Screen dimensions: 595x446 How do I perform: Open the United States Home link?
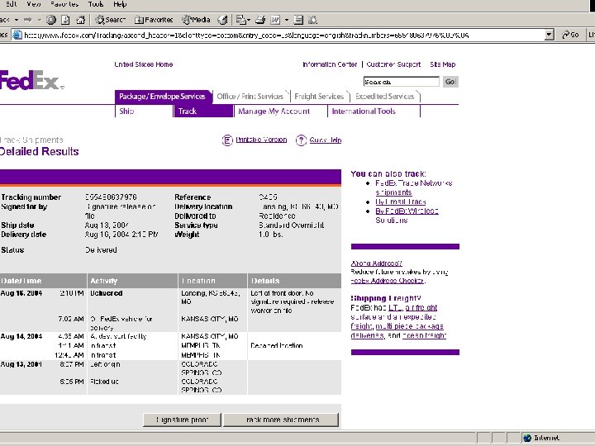[144, 64]
